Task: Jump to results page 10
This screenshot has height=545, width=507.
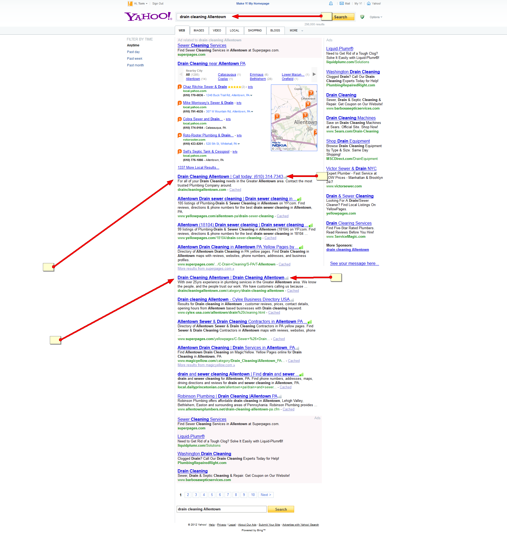Action: [x=253, y=495]
